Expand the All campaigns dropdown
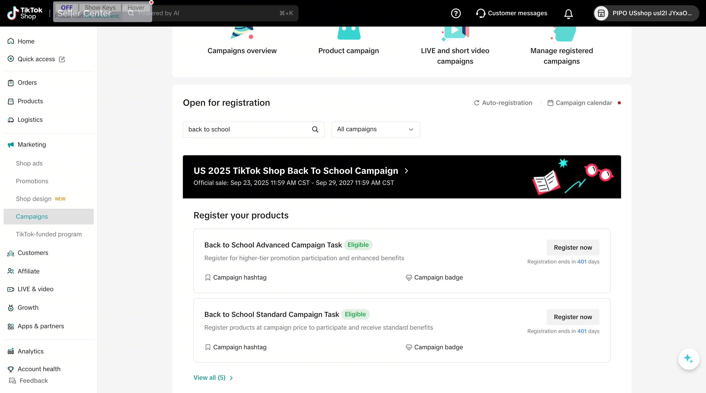 click(375, 129)
